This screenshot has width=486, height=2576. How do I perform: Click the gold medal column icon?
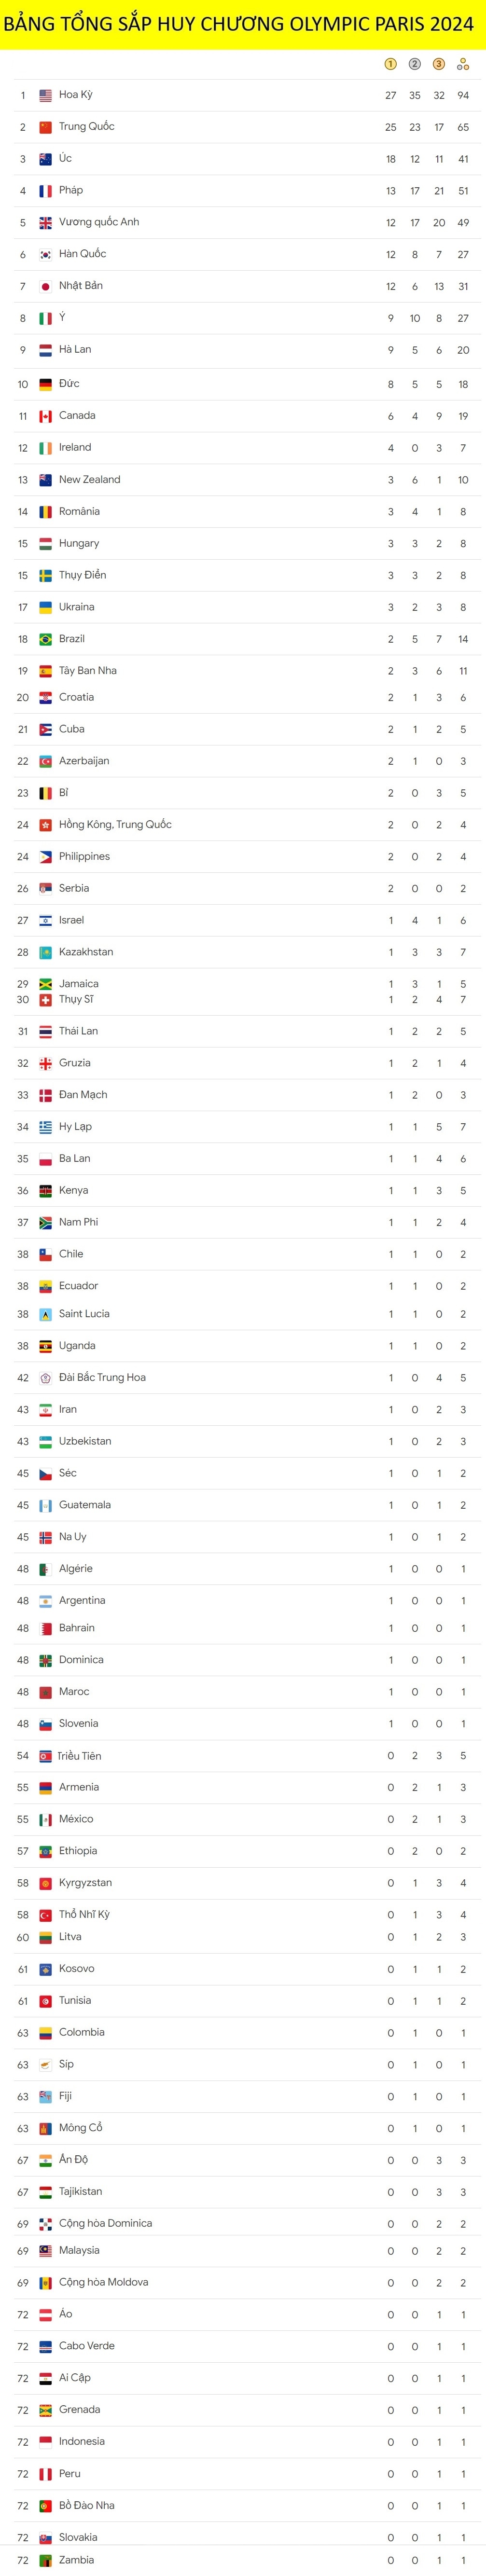[391, 64]
